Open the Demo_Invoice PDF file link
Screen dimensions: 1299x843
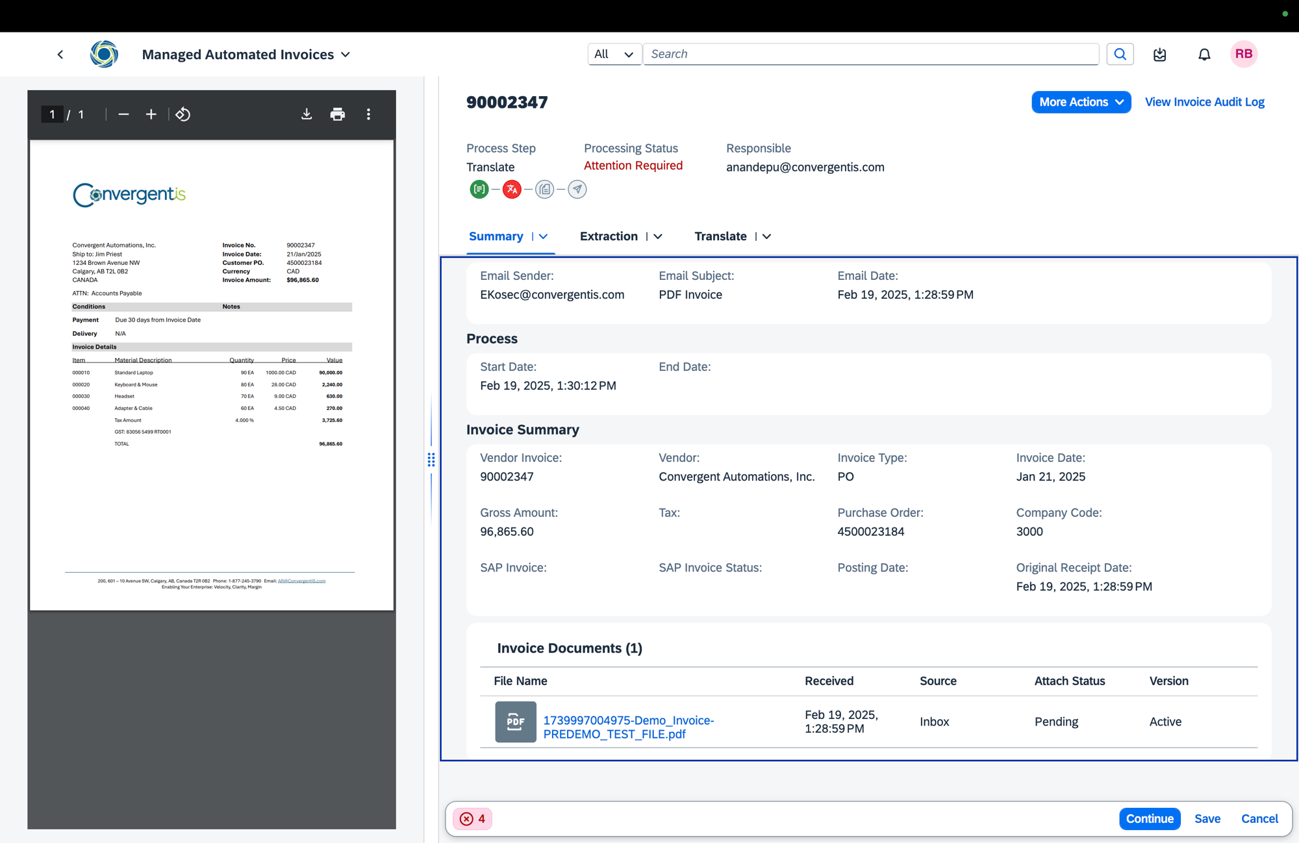pyautogui.click(x=628, y=727)
